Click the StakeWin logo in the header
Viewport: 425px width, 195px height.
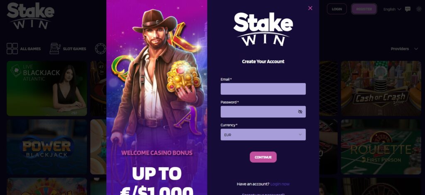tap(30, 16)
